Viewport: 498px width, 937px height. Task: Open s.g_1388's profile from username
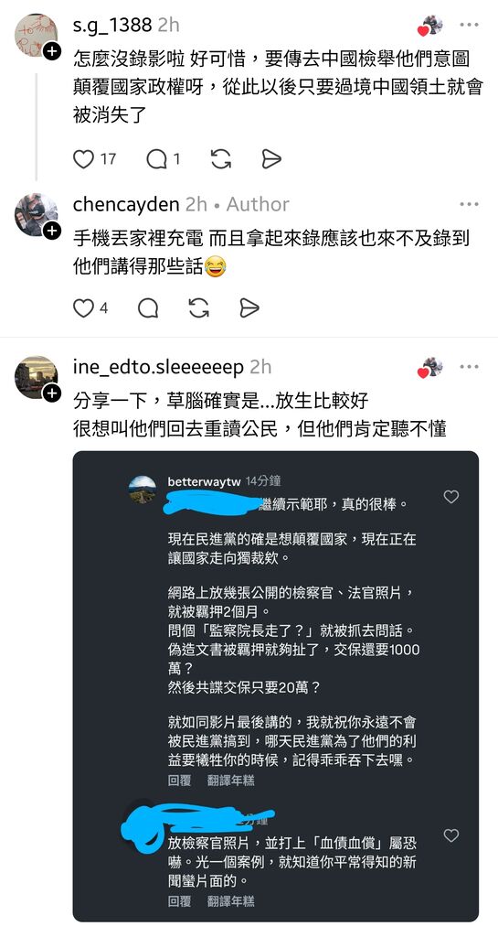click(x=112, y=25)
